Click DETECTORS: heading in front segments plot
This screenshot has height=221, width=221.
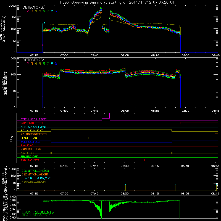click(33, 7)
